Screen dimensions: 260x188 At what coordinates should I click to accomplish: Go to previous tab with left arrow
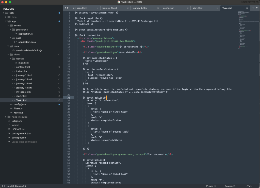tap(65, 8)
